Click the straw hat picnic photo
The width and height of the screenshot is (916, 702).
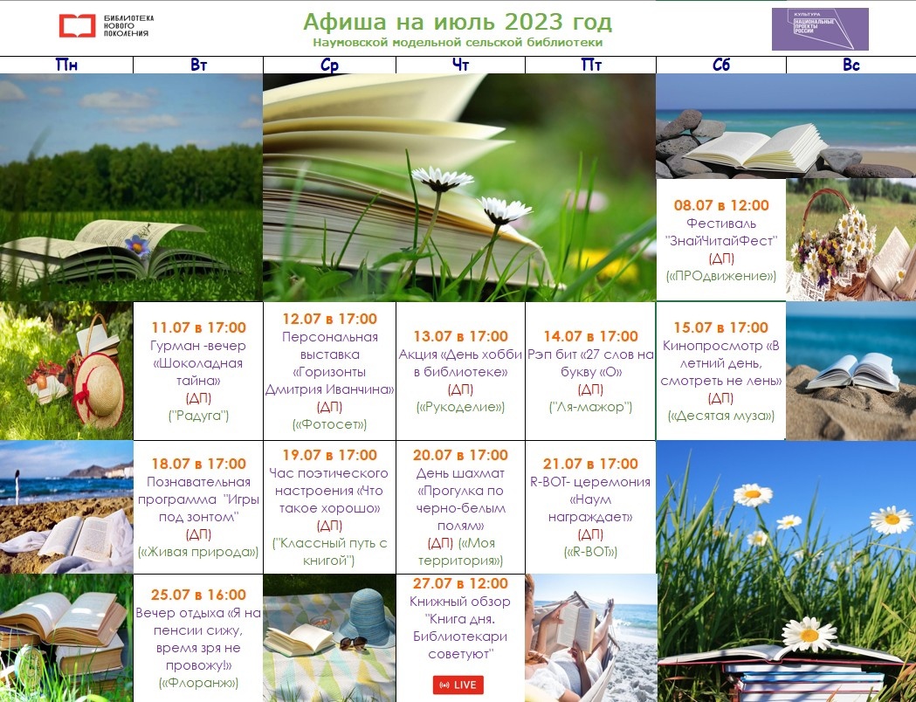pyautogui.click(x=65, y=371)
